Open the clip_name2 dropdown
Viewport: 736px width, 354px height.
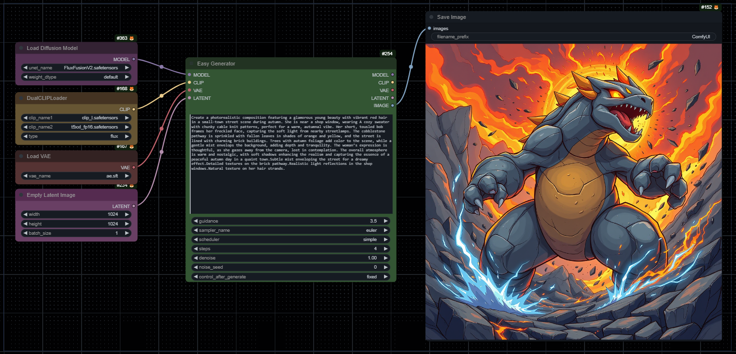[76, 127]
